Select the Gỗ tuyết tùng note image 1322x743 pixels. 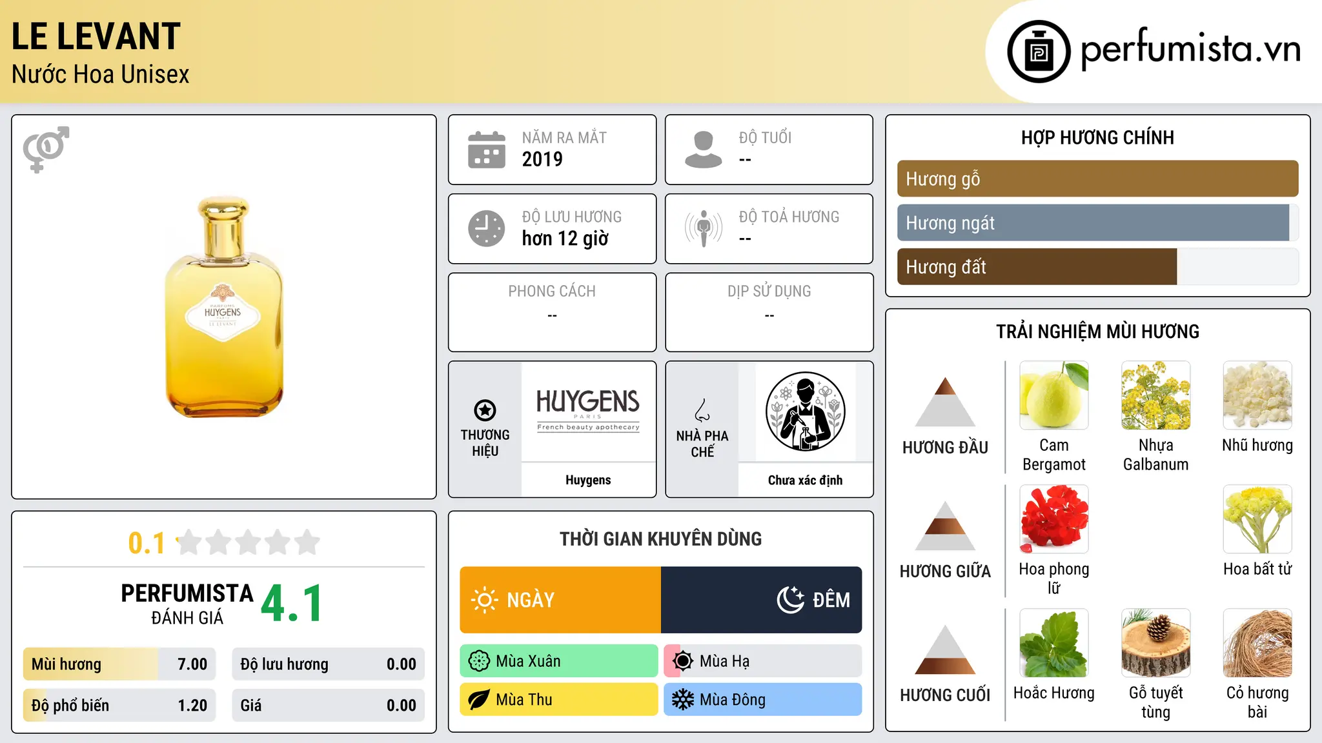click(x=1155, y=643)
